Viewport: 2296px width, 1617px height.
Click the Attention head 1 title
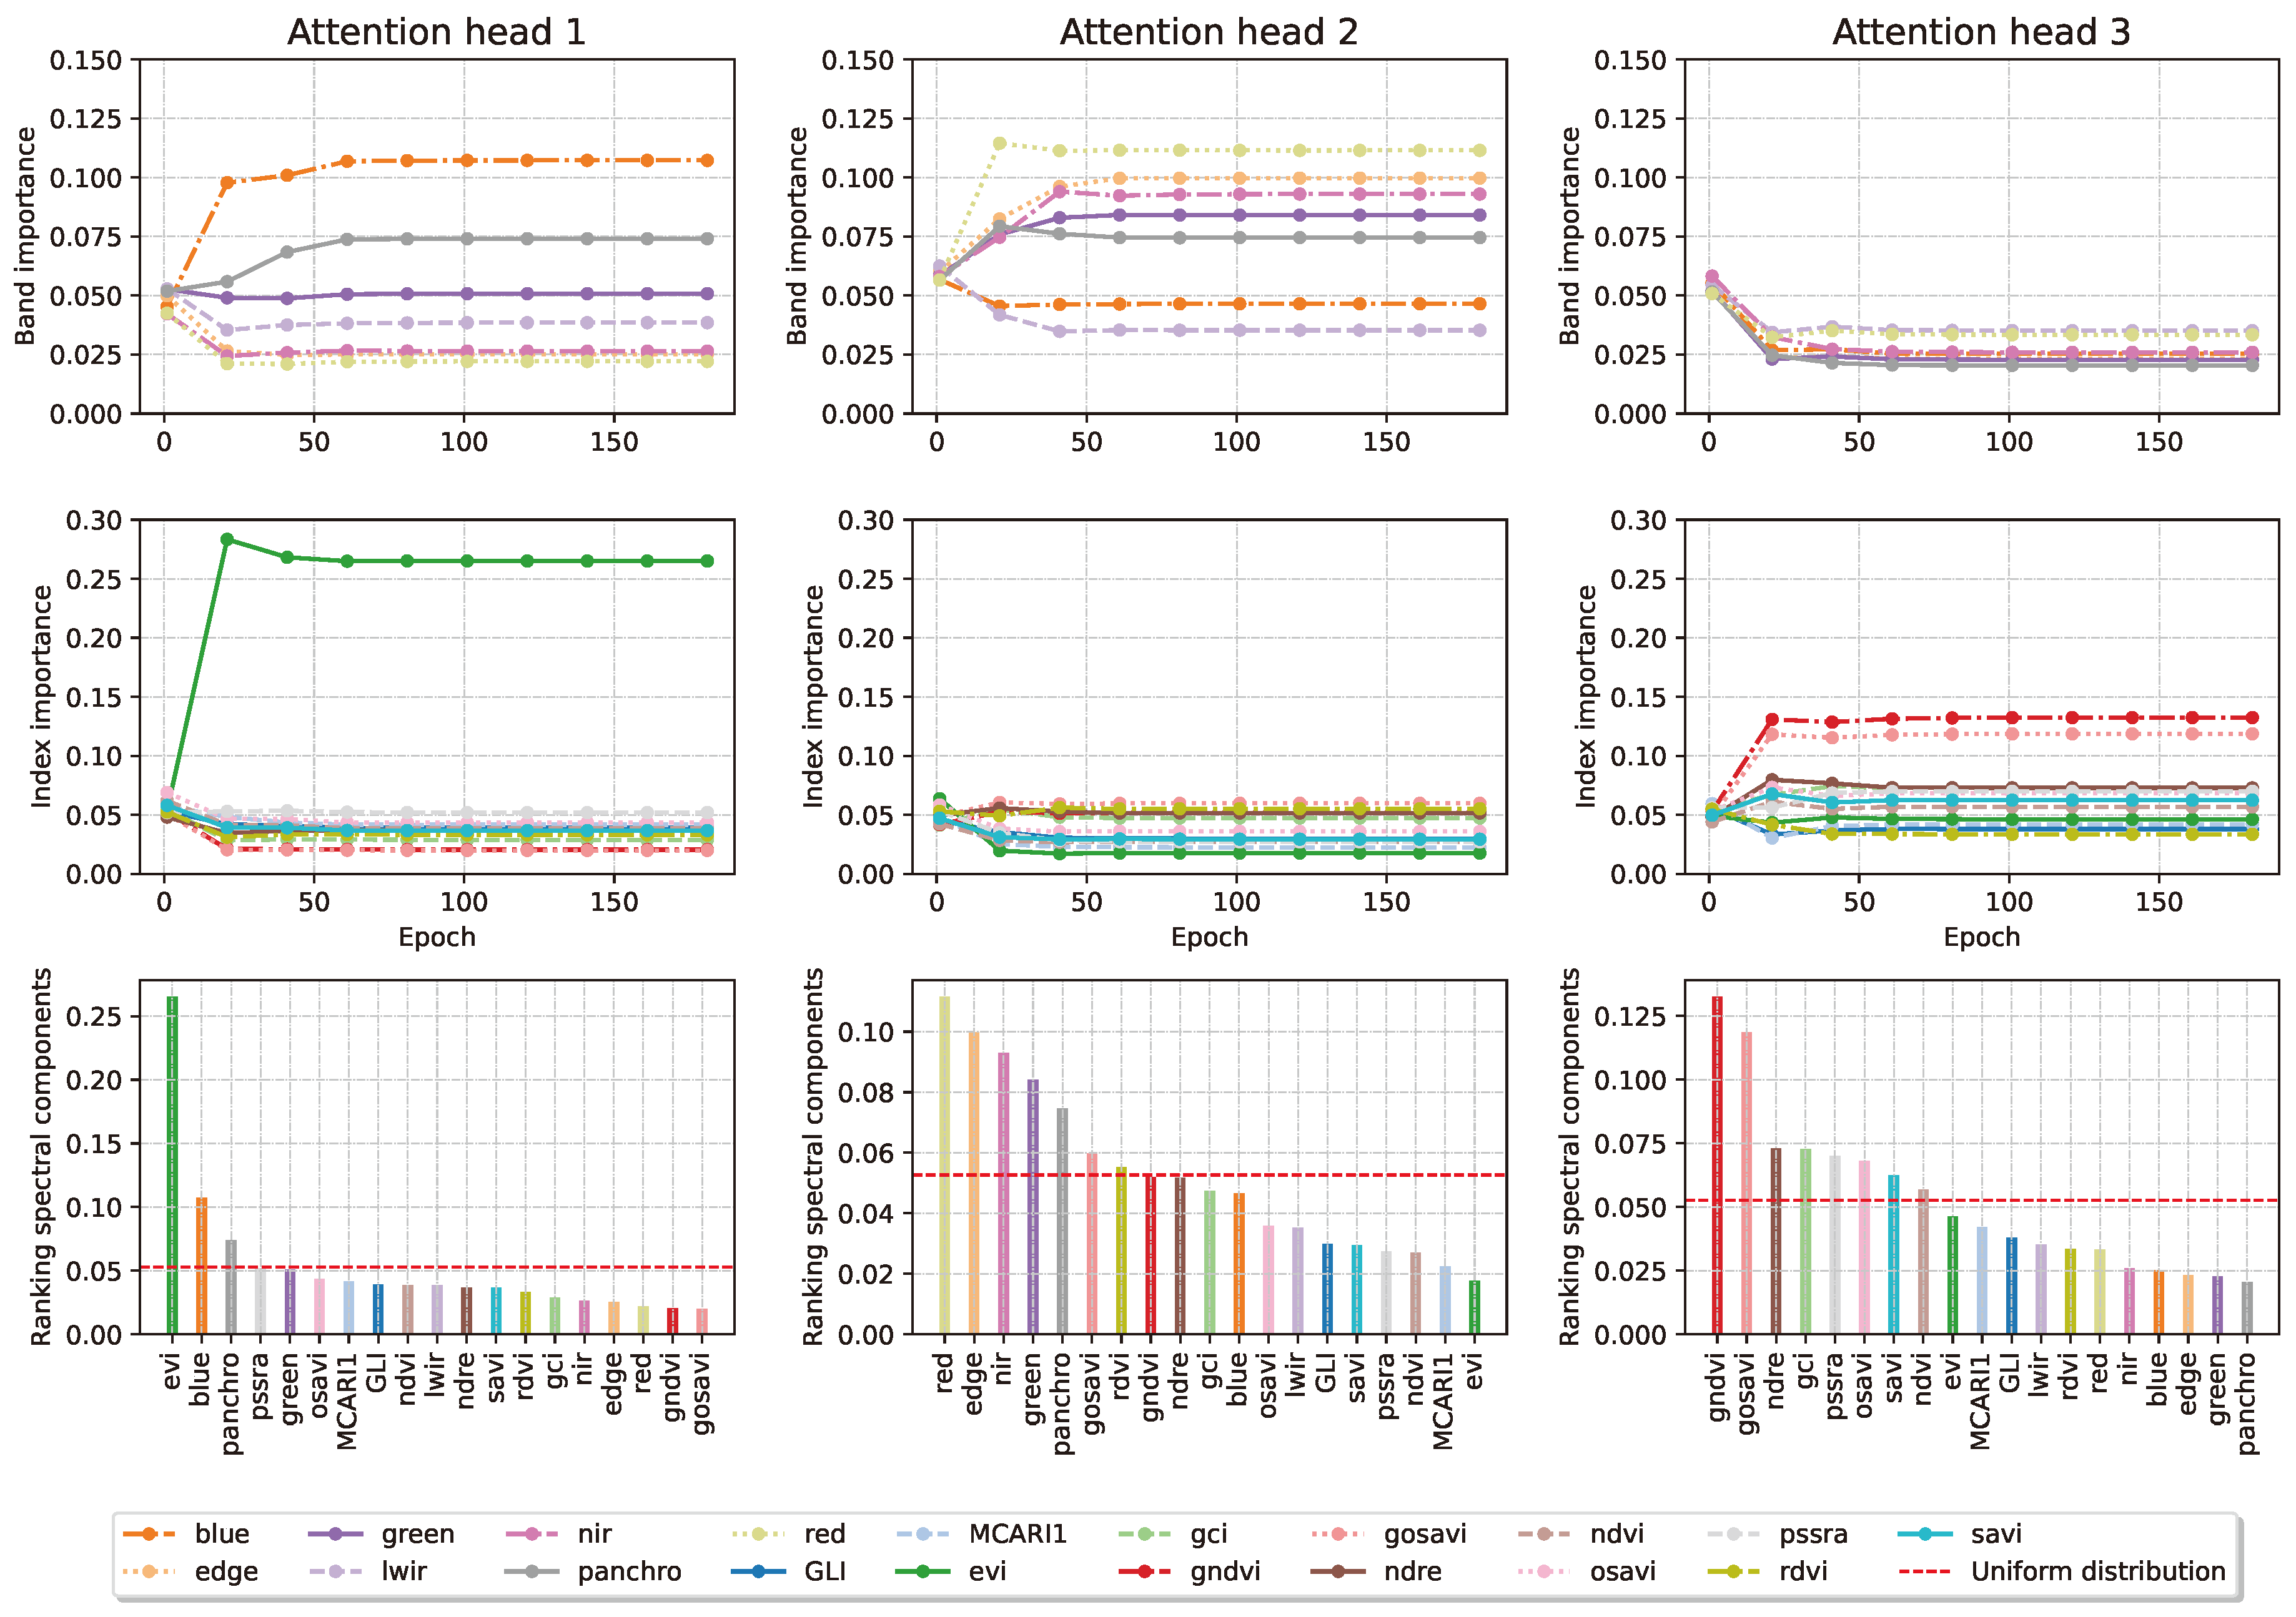pos(436,32)
